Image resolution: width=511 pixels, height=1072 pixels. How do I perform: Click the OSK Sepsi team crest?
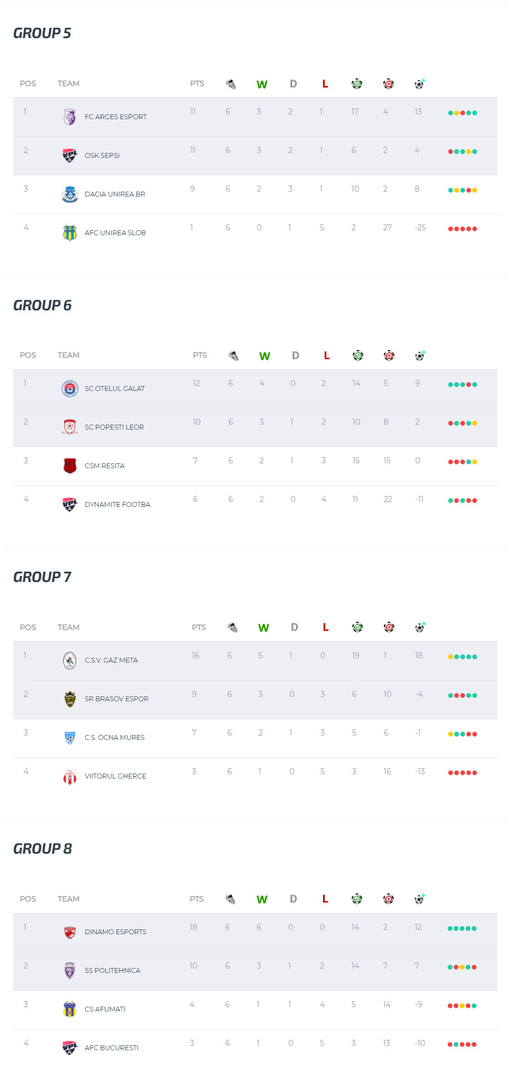pyautogui.click(x=70, y=156)
